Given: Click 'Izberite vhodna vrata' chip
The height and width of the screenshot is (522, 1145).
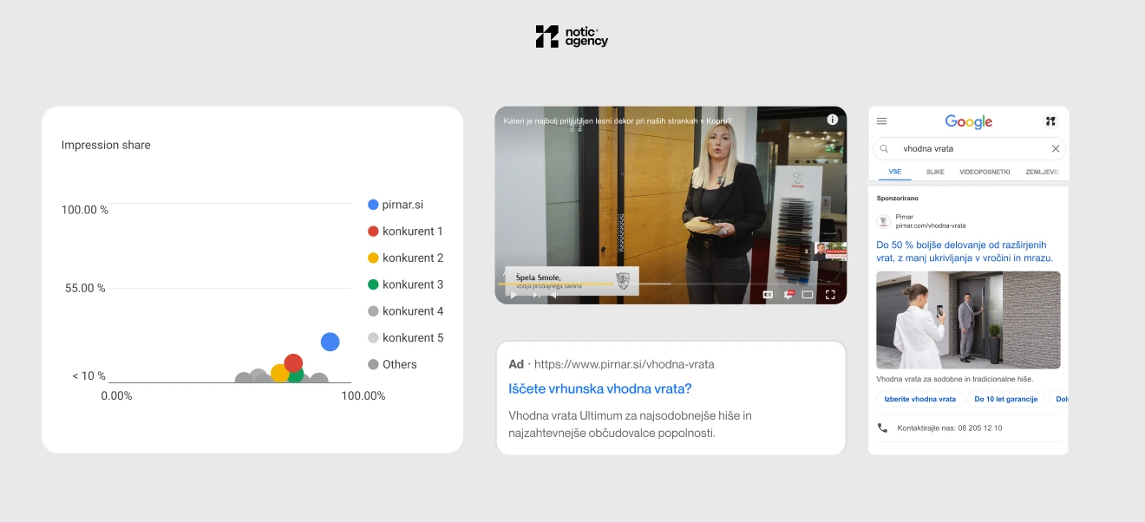Looking at the screenshot, I should tap(919, 399).
